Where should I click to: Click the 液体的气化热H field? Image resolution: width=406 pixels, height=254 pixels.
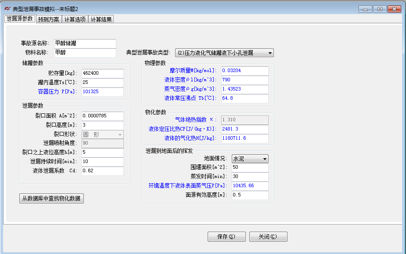tap(244, 138)
